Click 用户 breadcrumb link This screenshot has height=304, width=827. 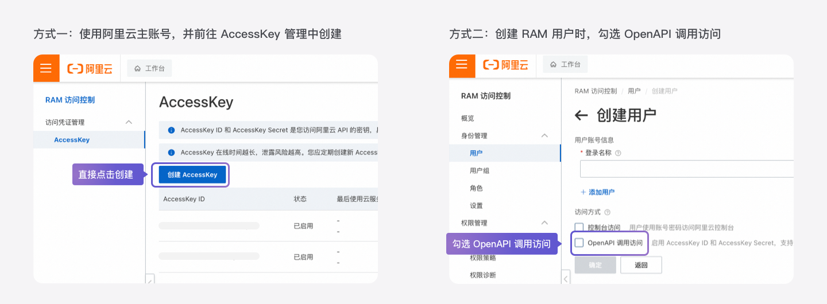(x=634, y=91)
